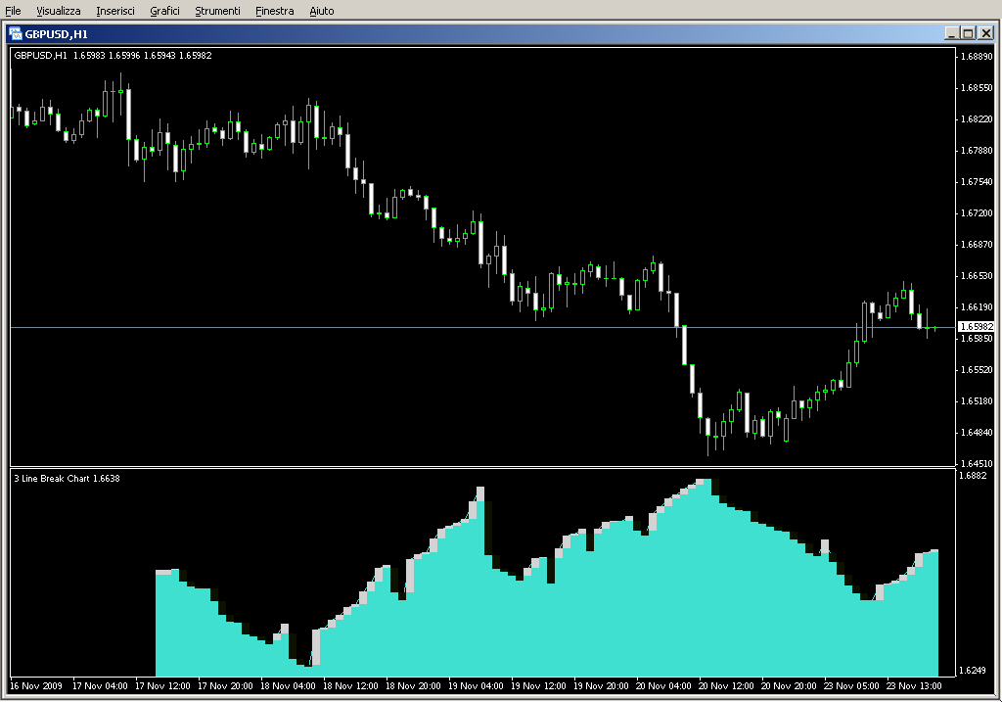Click the 17 Nov 20:00 time label
Screen dimensions: 1002x702
point(225,686)
